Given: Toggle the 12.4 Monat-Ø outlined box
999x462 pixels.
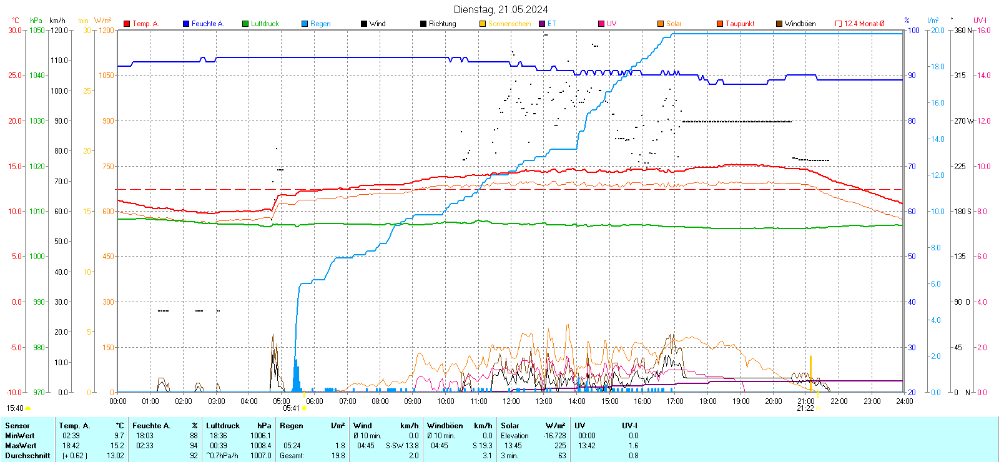Looking at the screenshot, I should click(x=839, y=24).
